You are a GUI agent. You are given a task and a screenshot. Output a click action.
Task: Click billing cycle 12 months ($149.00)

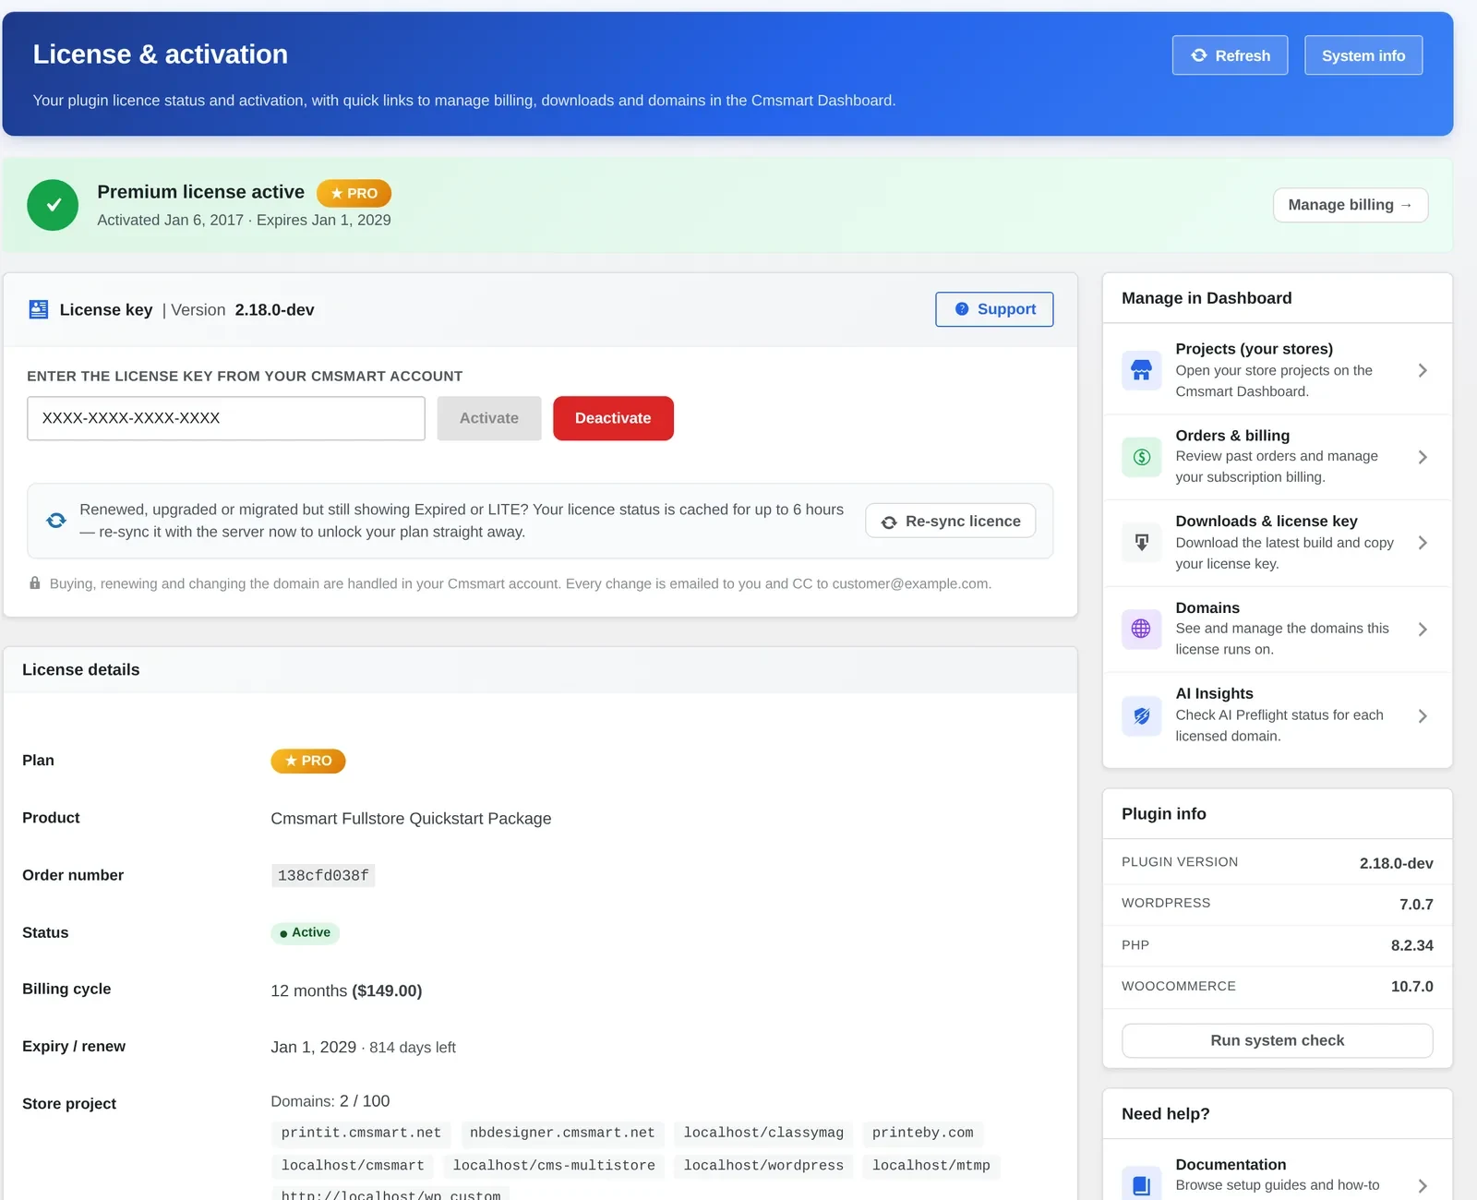(346, 990)
